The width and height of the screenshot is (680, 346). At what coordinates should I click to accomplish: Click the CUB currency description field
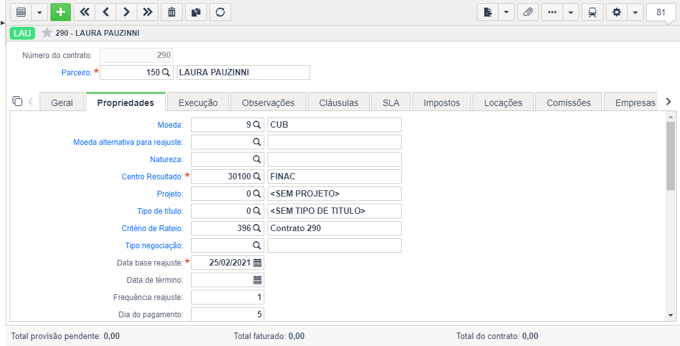tap(335, 124)
